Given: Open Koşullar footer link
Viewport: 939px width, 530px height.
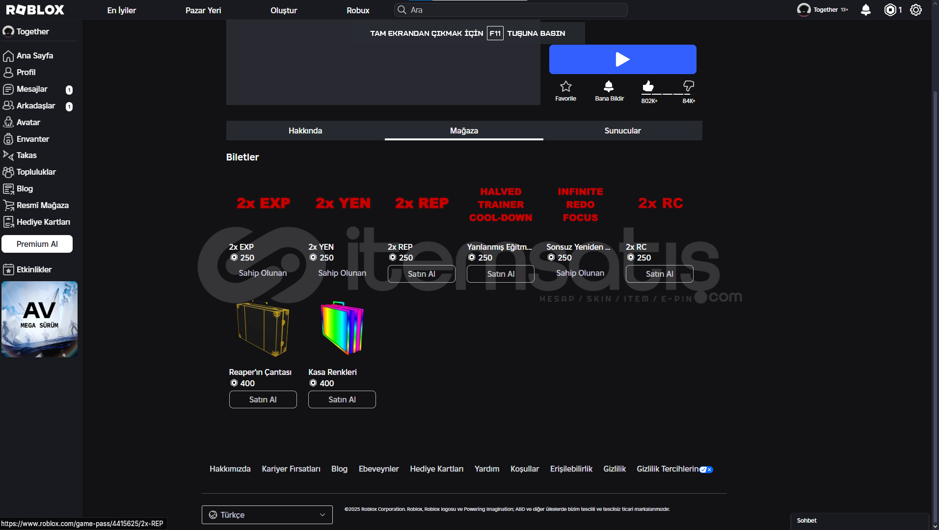Looking at the screenshot, I should 525,469.
